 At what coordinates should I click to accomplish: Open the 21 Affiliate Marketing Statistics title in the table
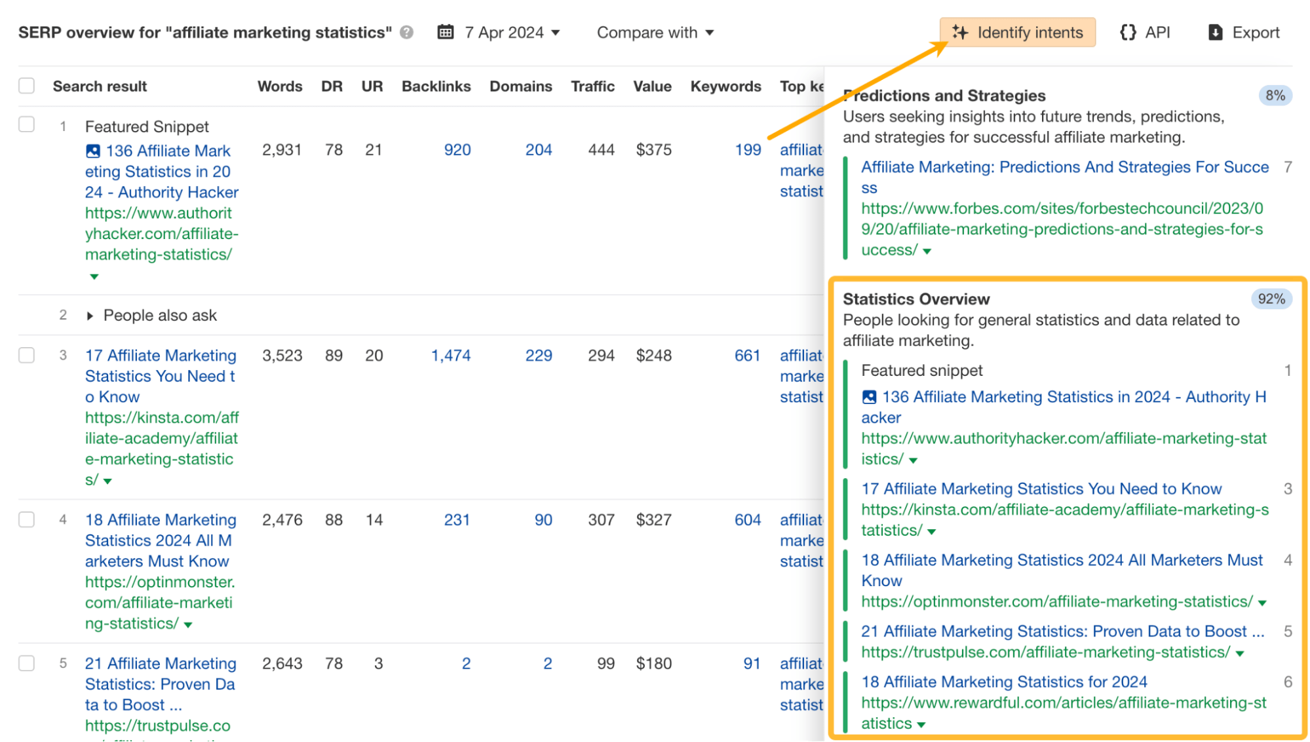161,684
